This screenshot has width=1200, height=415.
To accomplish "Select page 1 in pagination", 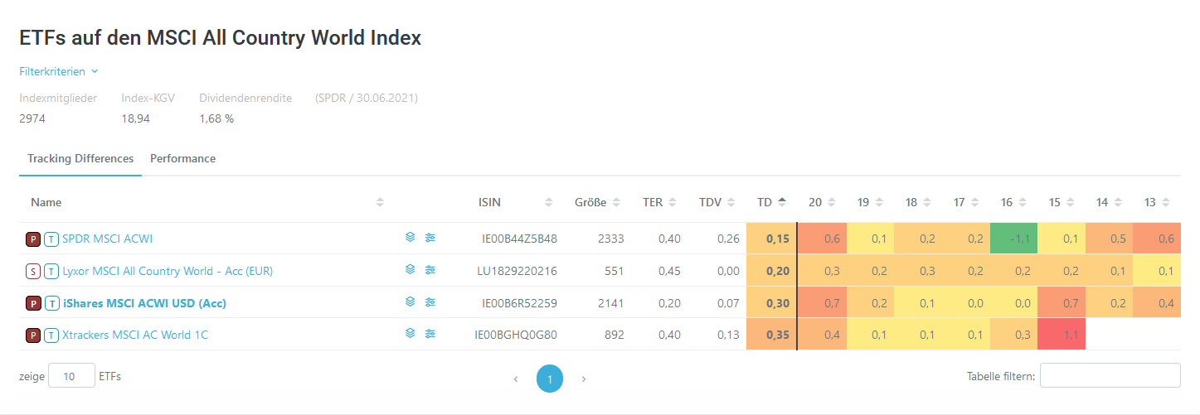I will [550, 379].
